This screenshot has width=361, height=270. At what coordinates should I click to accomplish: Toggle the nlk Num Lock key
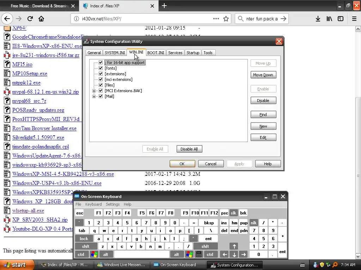pos(253,223)
